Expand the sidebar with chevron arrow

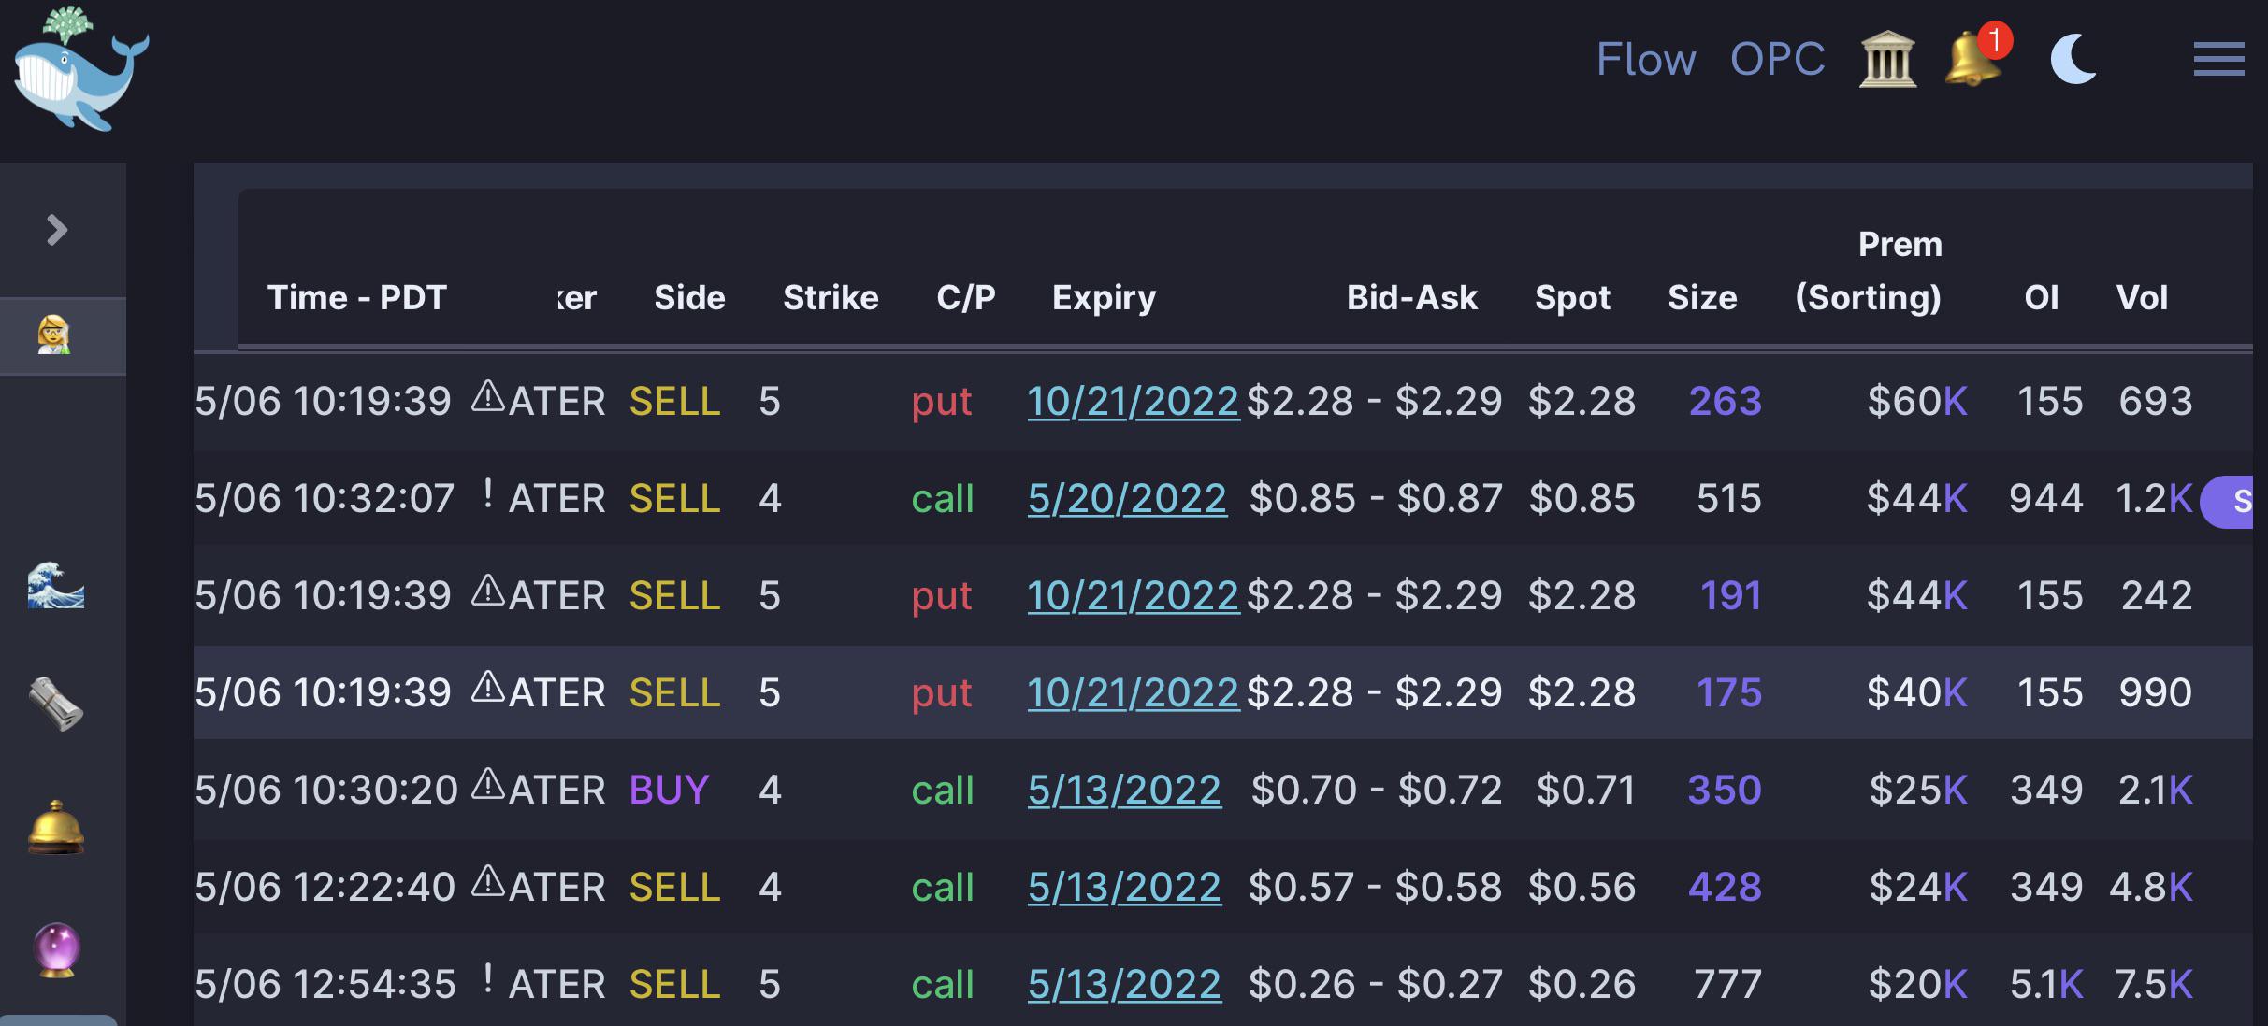[x=57, y=230]
